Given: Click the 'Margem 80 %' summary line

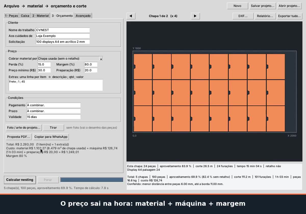Looking at the screenshot, I should [17, 156].
